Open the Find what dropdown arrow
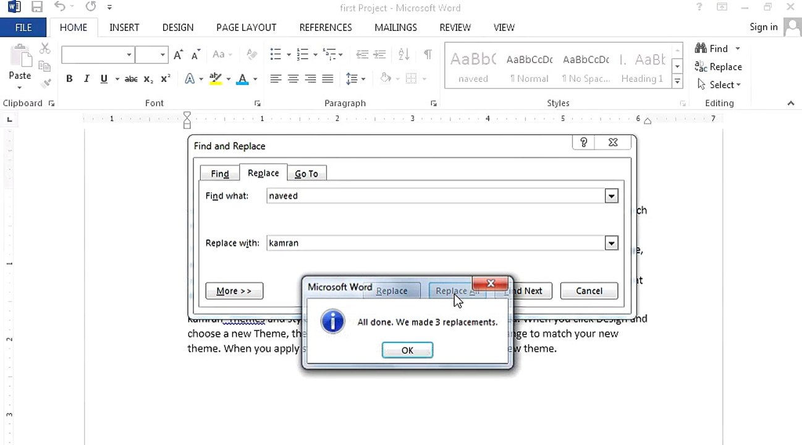This screenshot has height=445, width=802. coord(611,196)
